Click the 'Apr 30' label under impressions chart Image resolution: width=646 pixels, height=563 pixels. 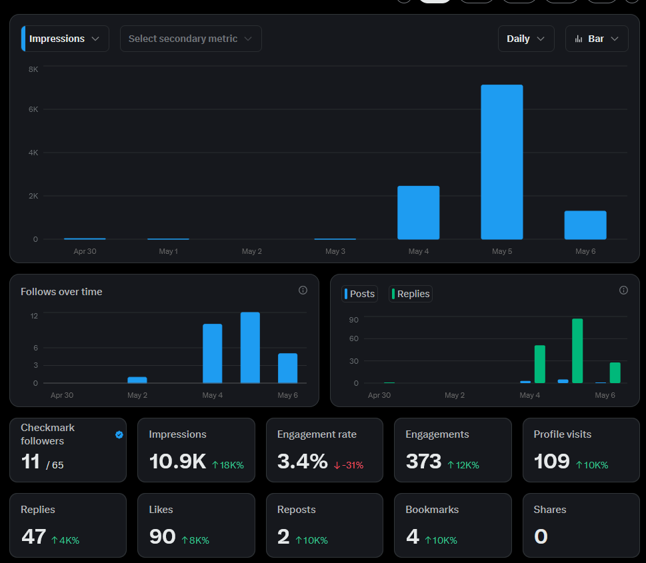pos(85,251)
